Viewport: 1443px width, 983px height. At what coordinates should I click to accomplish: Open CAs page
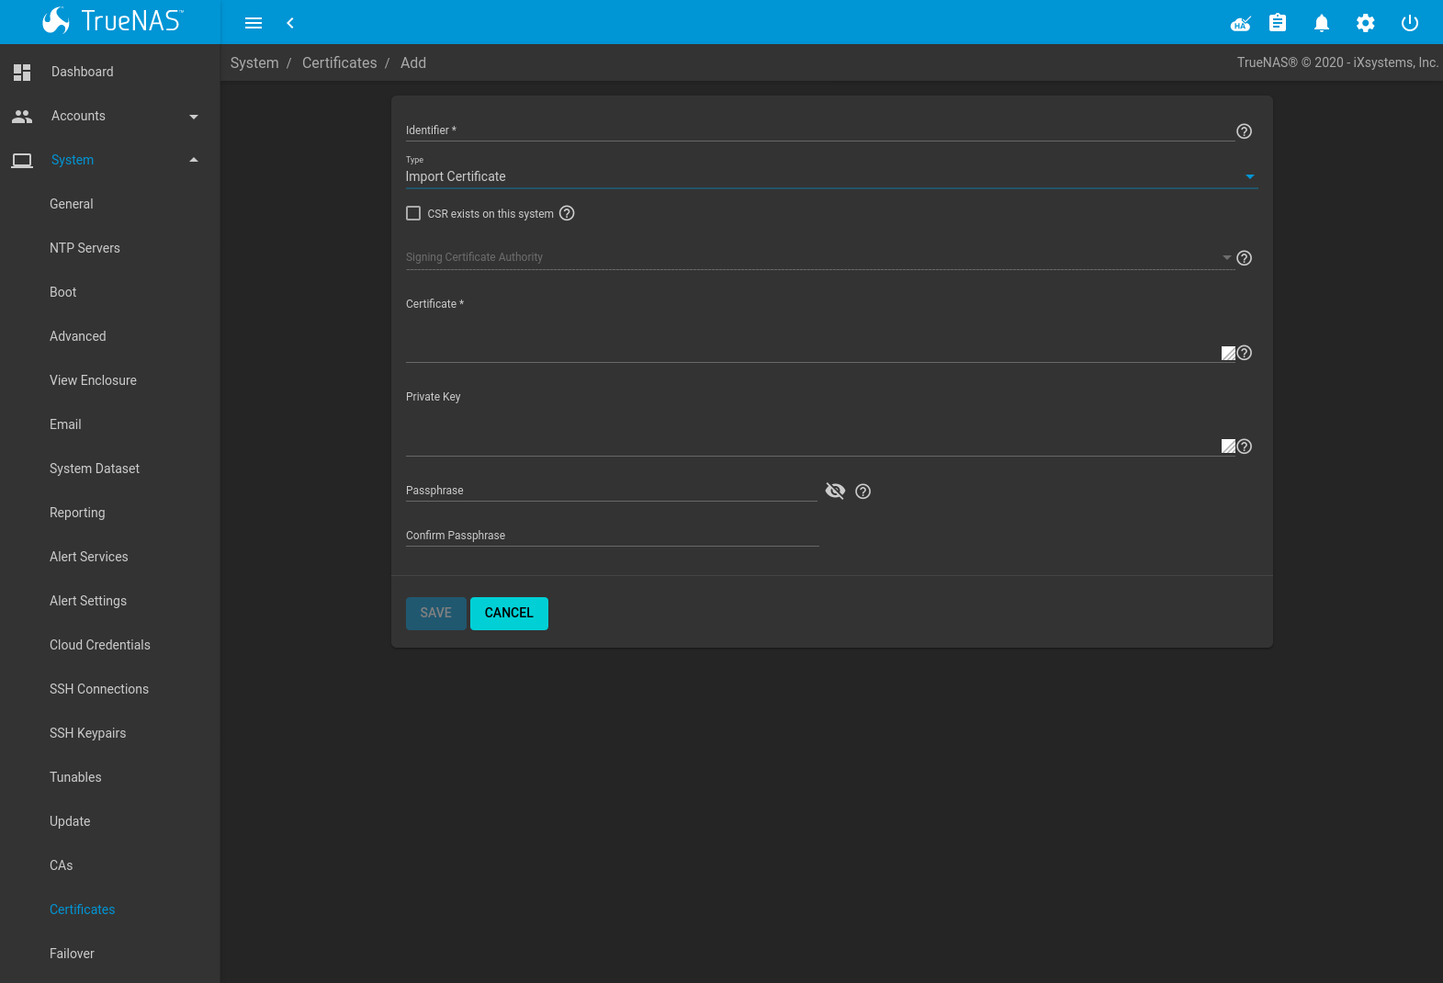tap(62, 865)
